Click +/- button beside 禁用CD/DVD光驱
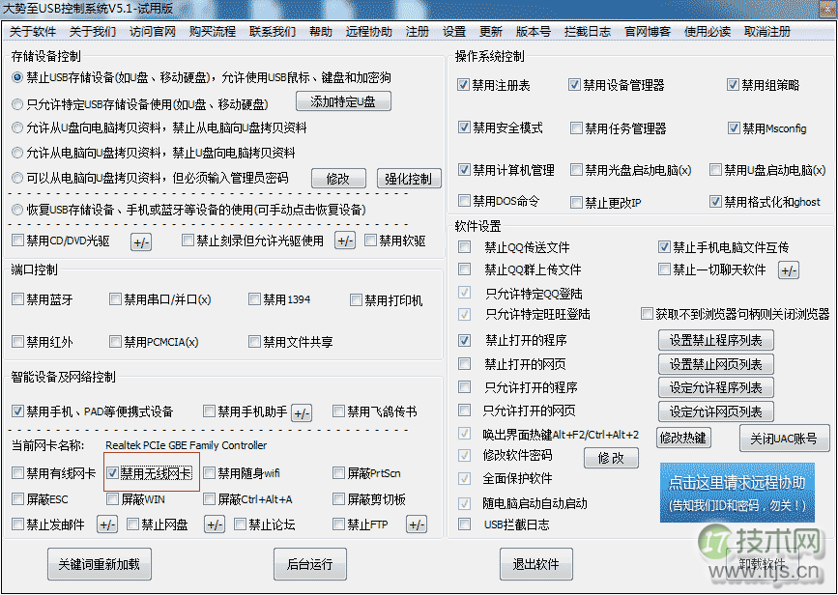 [x=141, y=241]
